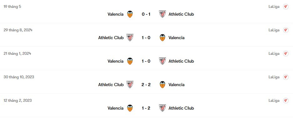Select Athletic Club name in 29 tháng 8, 2024 match
The height and width of the screenshot is (119, 293).
111,38
